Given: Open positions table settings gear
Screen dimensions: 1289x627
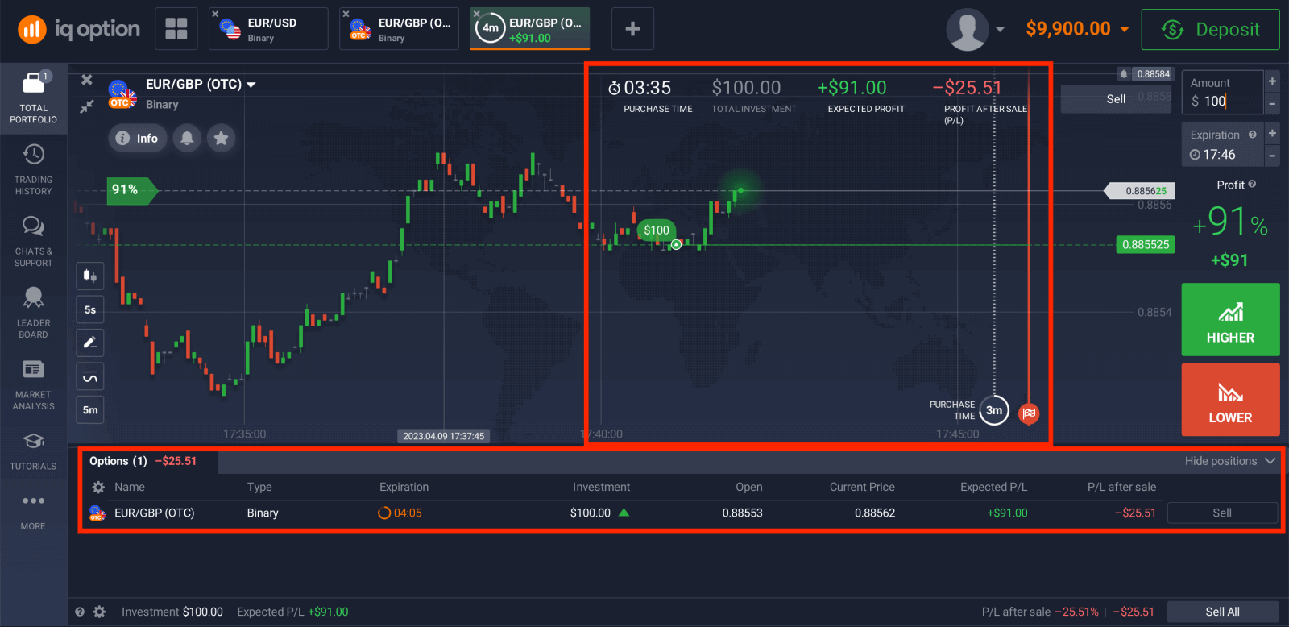Looking at the screenshot, I should (98, 487).
